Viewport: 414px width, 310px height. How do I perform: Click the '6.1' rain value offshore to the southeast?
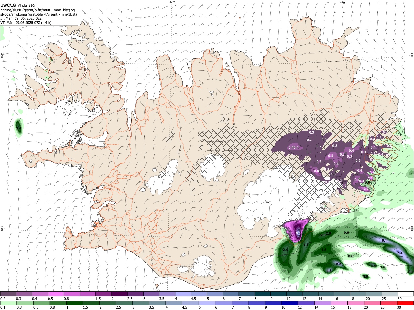coord(384,241)
